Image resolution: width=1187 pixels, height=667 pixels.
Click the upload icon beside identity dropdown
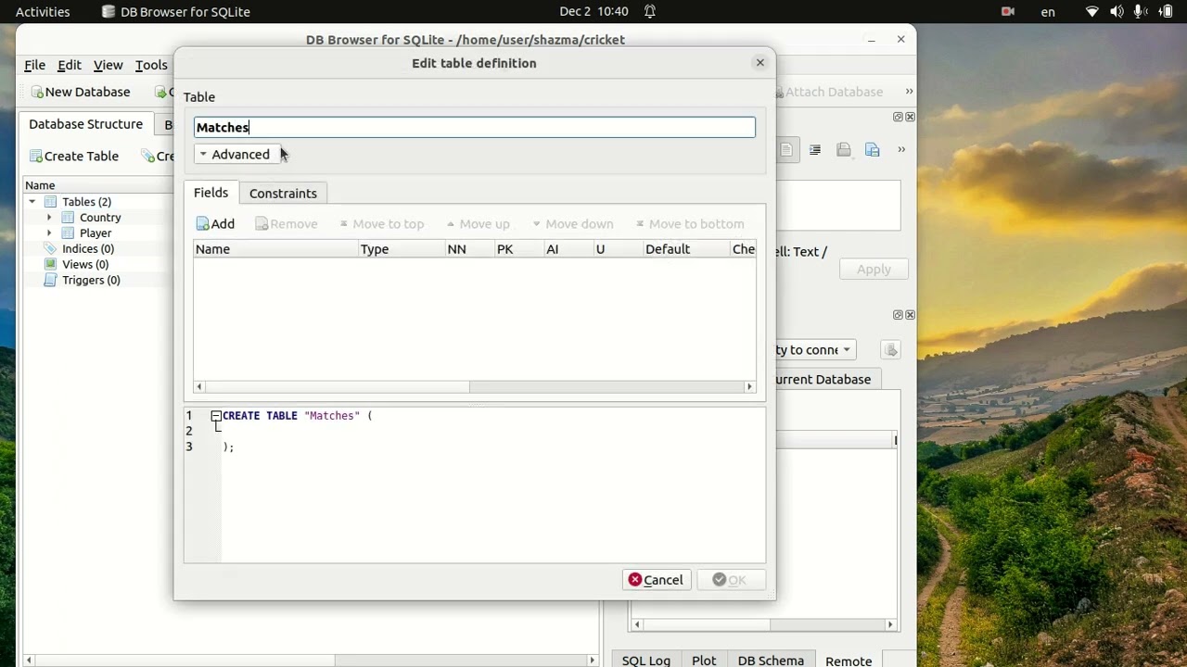point(891,350)
